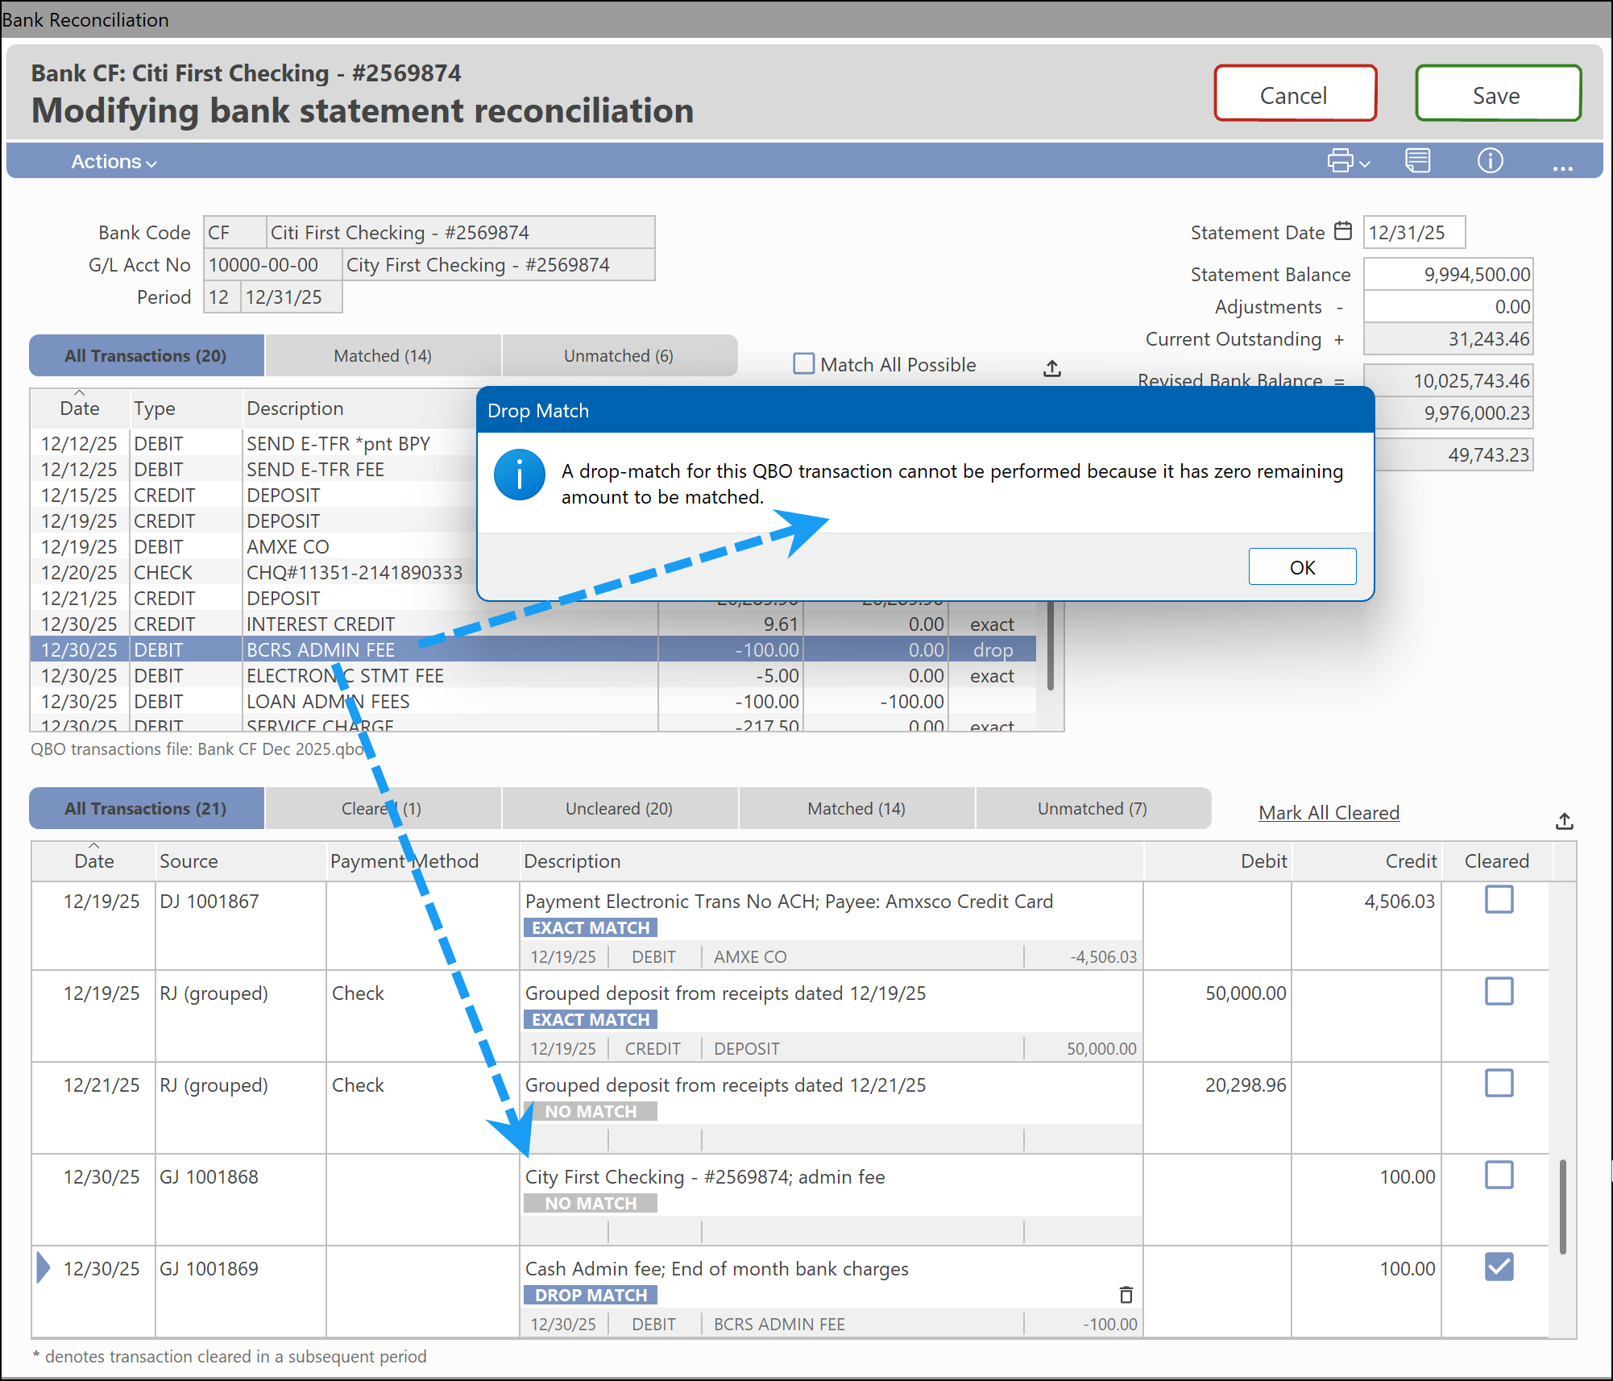Click the lower transactions list scrollbar
The height and width of the screenshot is (1381, 1613).
[1562, 1206]
